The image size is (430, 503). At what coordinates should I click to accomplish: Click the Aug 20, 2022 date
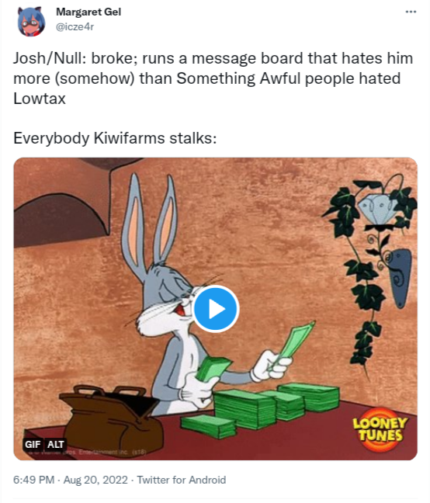tap(95, 480)
